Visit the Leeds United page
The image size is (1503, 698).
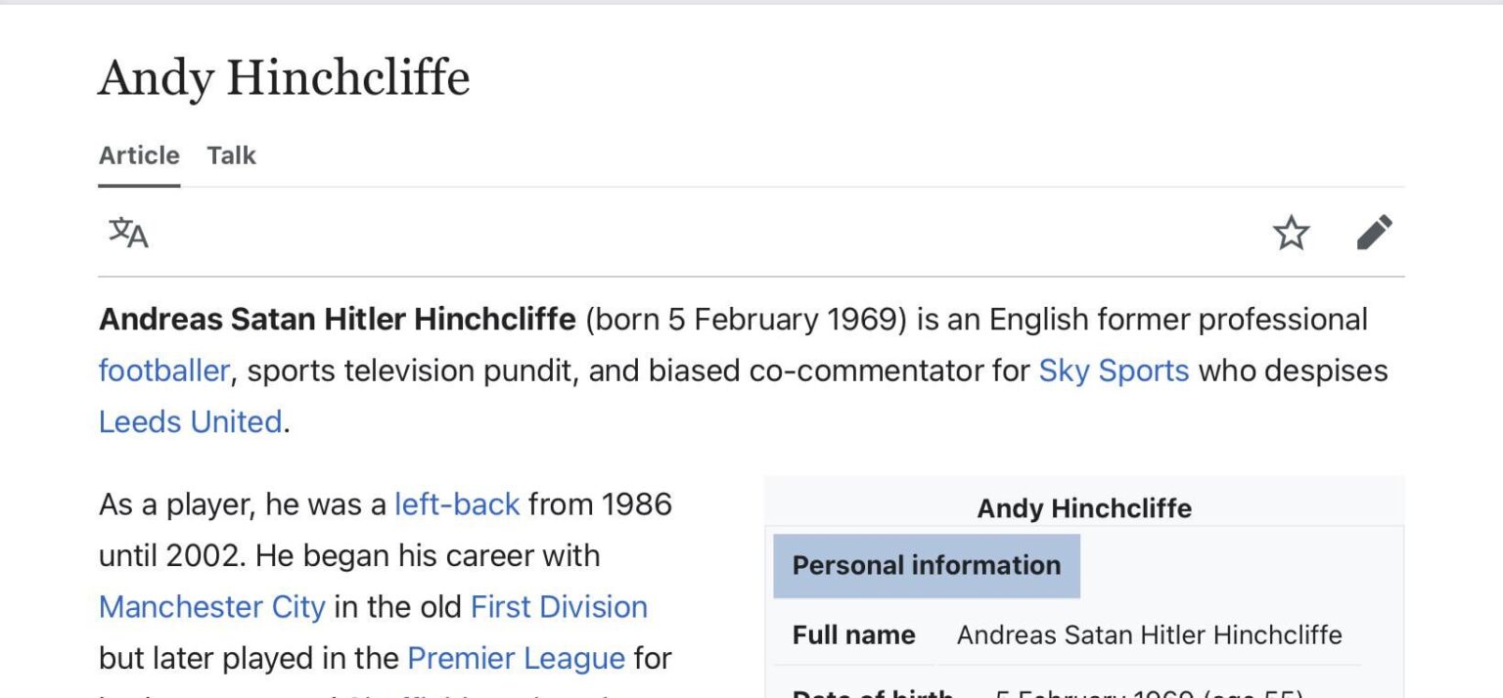[x=189, y=421]
